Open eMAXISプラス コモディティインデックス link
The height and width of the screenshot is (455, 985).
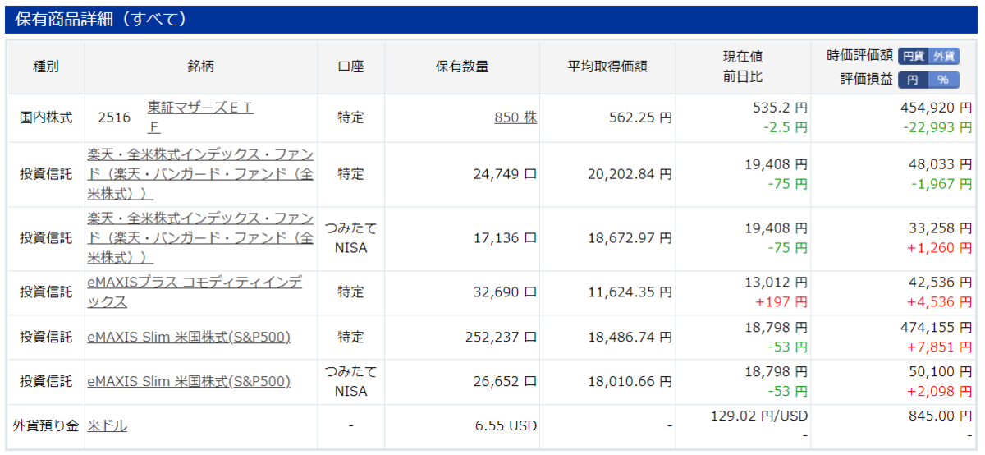195,292
